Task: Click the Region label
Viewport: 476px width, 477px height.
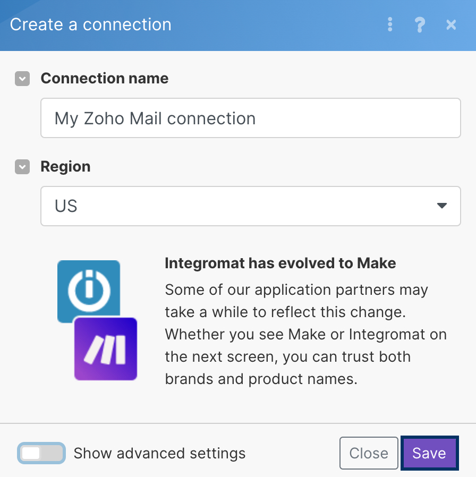Action: point(65,167)
